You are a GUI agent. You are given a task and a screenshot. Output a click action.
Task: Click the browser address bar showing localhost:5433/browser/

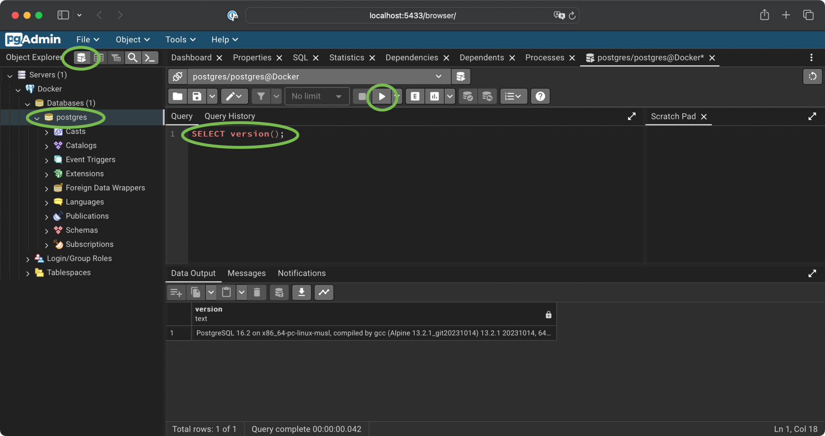[412, 15]
